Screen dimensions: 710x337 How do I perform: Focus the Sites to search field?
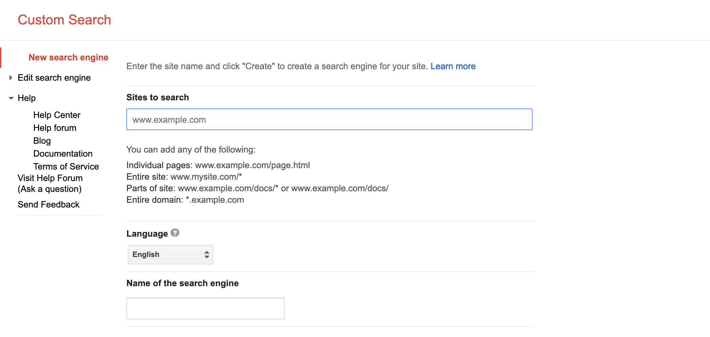click(330, 119)
